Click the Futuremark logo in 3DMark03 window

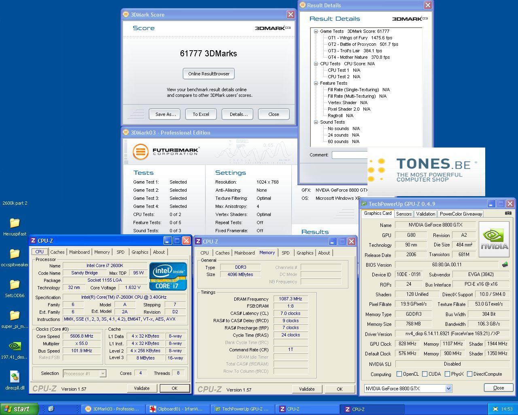click(166, 152)
